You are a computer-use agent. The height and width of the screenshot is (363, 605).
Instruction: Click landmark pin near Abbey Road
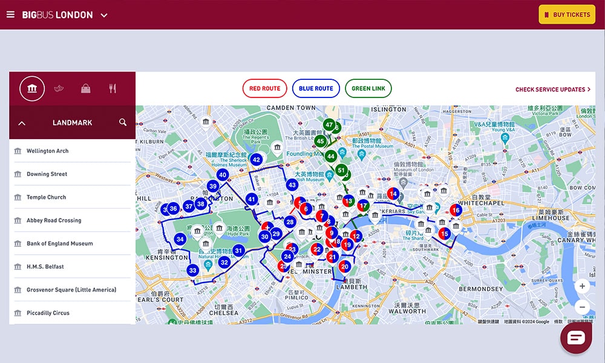[x=206, y=122]
